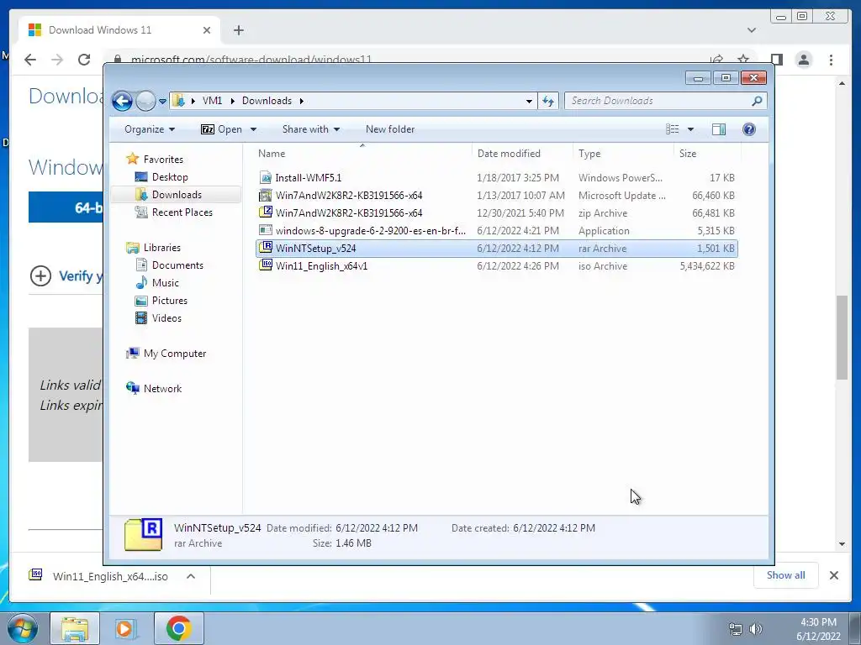Open the Share with menu
The width and height of the screenshot is (861, 645).
(311, 129)
